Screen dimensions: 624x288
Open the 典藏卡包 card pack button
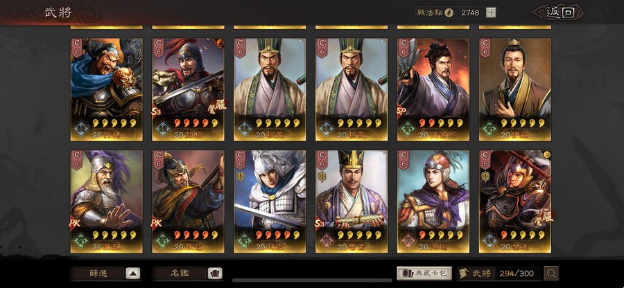424,273
